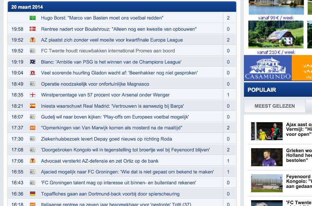
Task: Click the 18:21 timestamp on the Iniesta row
Action: tap(17, 106)
